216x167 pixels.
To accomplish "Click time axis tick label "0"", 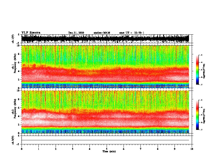I will point(22,149).
